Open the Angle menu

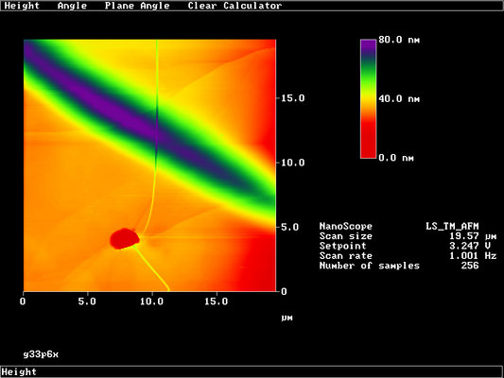pyautogui.click(x=72, y=6)
